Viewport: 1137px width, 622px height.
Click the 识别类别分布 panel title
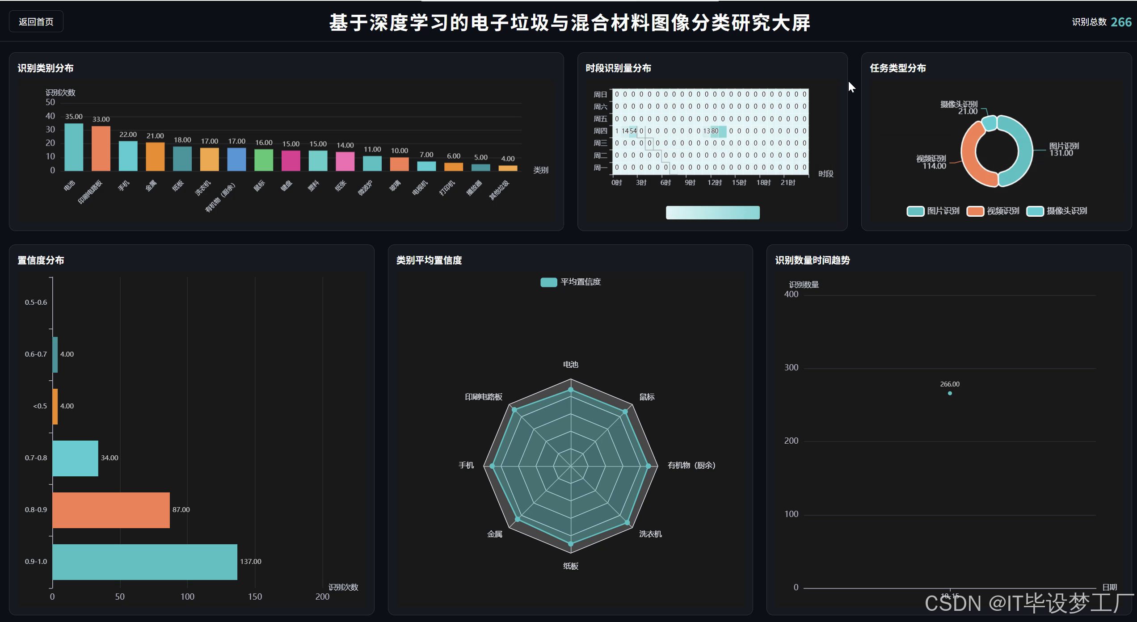46,68
